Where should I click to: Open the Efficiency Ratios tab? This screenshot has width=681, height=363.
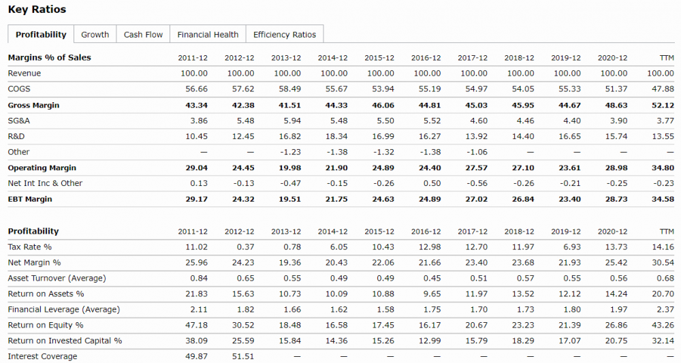coord(285,34)
